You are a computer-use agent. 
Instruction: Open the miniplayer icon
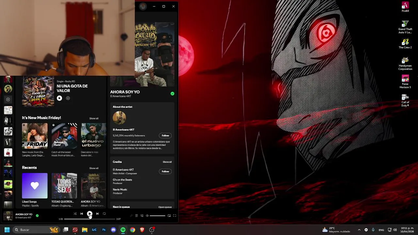[x=169, y=216]
